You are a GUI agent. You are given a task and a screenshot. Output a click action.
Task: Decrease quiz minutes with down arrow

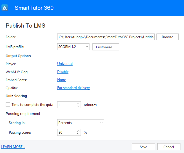point(78,106)
